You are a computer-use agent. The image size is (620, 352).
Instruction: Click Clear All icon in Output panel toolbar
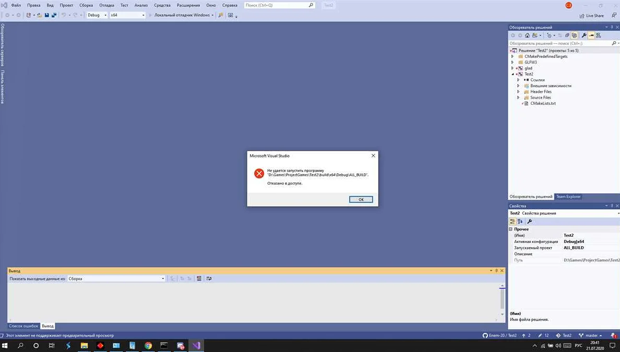pos(199,278)
